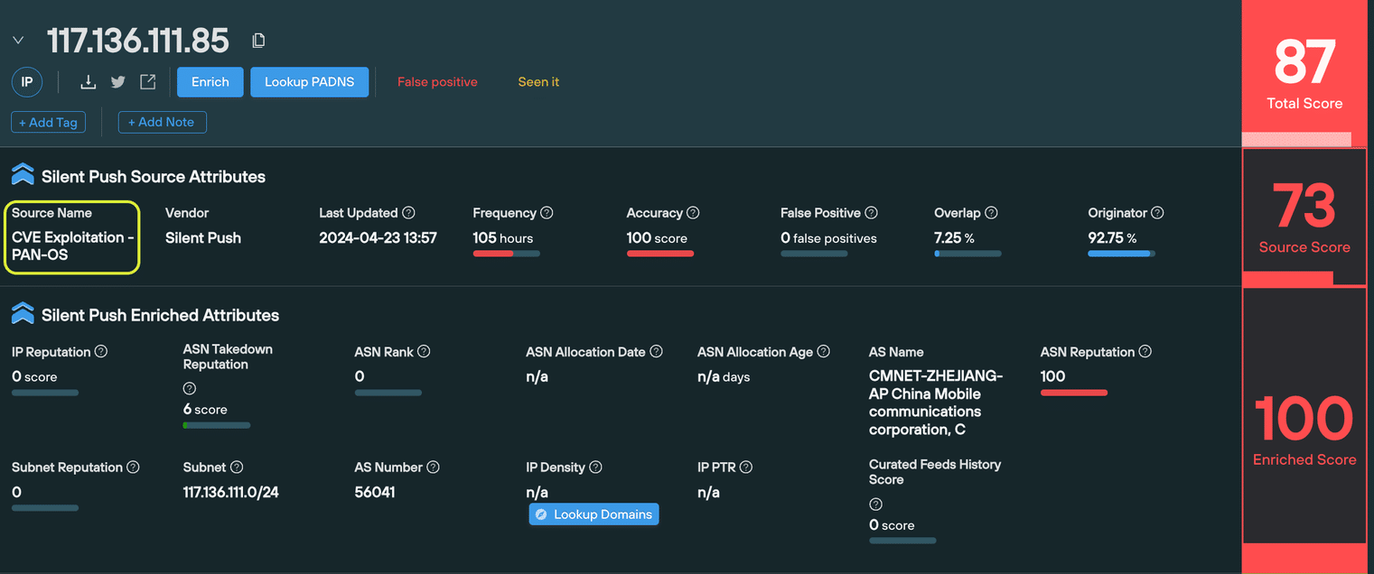Screen dimensions: 1374x574
Task: Open the ASN Allocation Age help icon
Action: (x=823, y=352)
